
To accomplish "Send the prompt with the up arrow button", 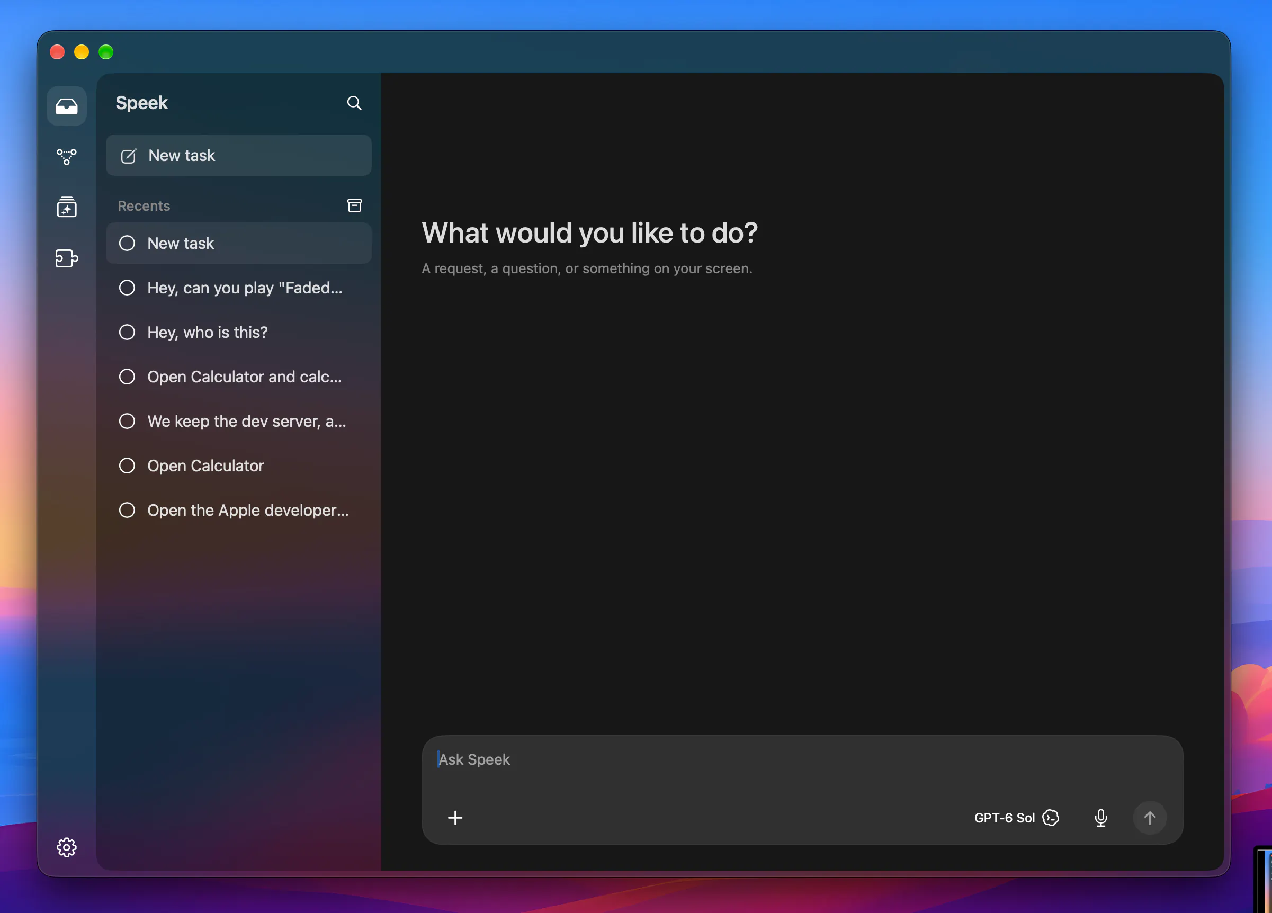I will point(1150,818).
